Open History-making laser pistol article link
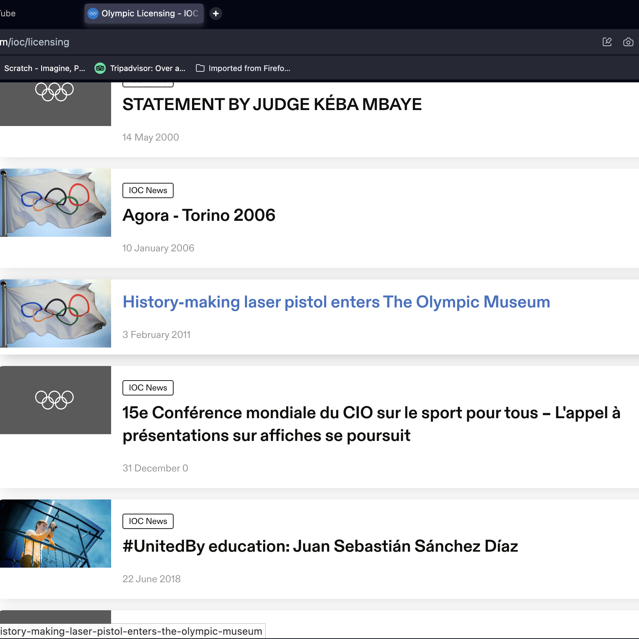The image size is (639, 639). 336,302
